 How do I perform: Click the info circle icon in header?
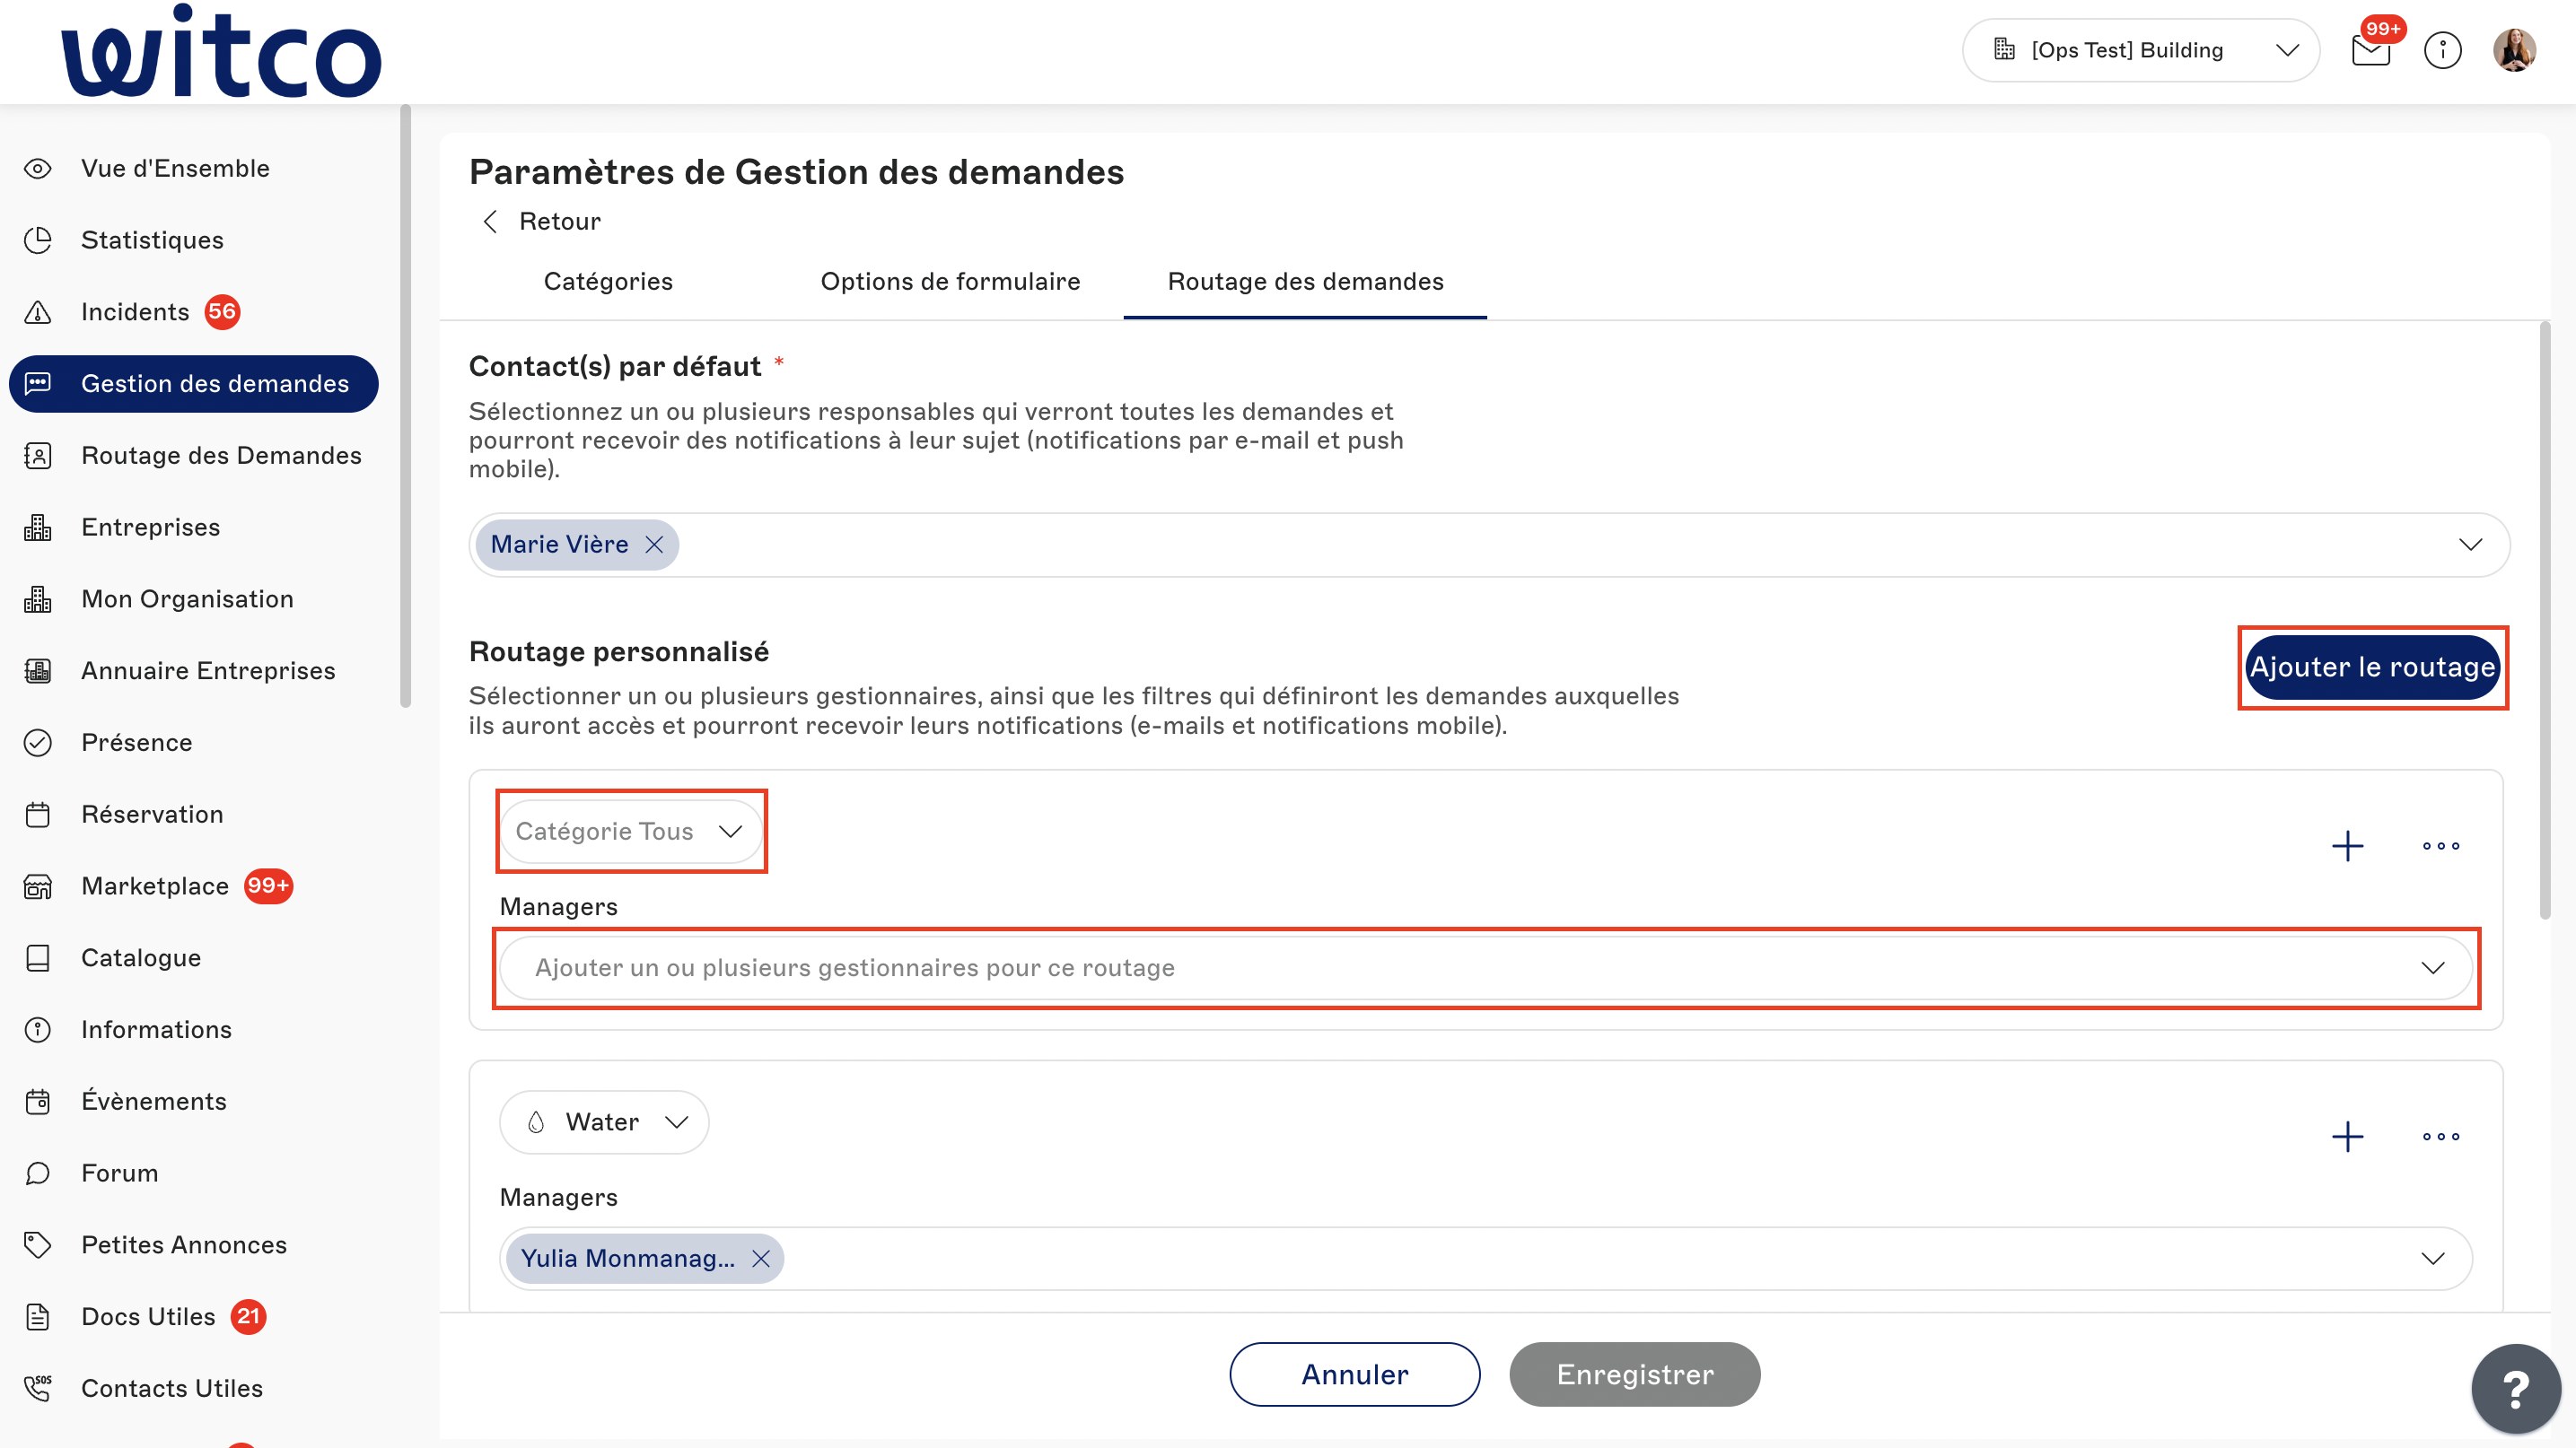2442,51
